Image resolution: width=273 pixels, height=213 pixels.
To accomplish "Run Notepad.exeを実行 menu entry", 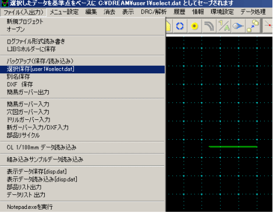I will pyautogui.click(x=82, y=207).
